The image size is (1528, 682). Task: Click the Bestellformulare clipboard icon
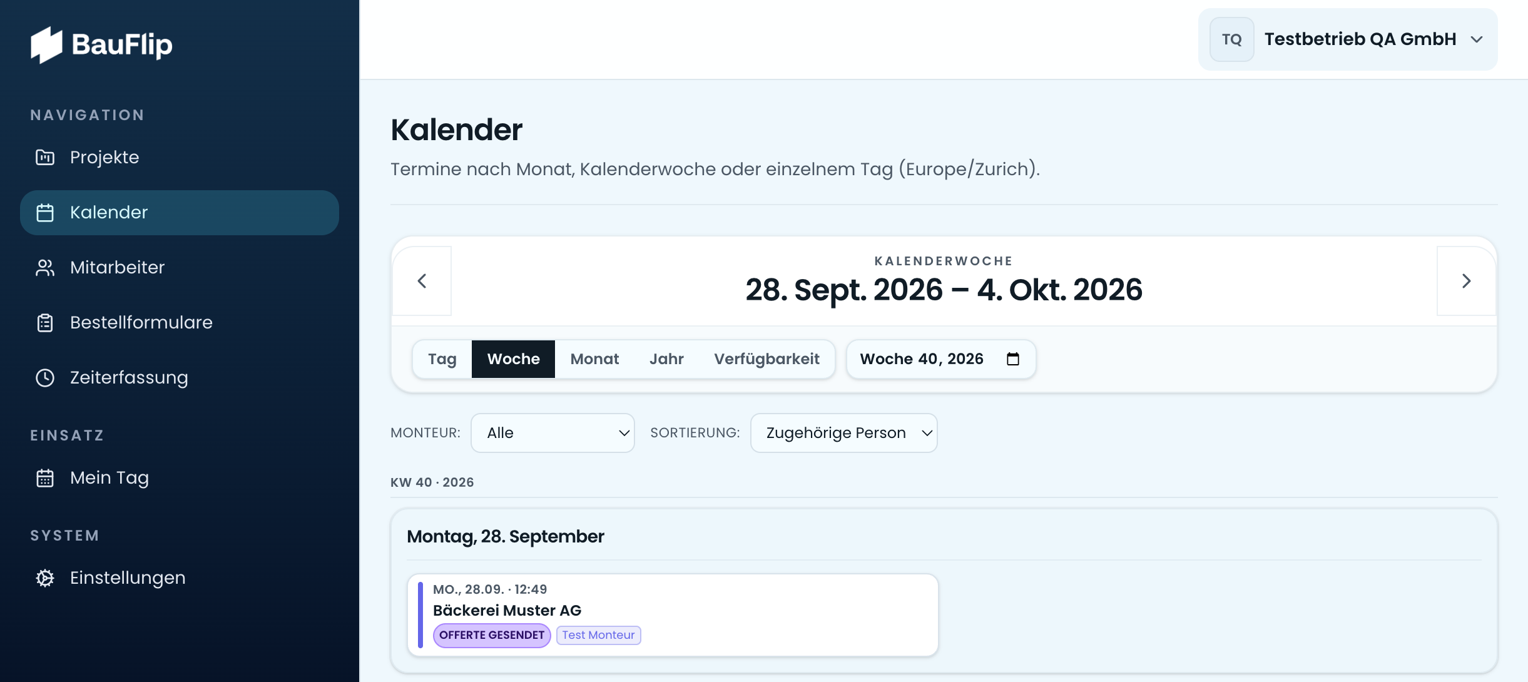click(45, 323)
